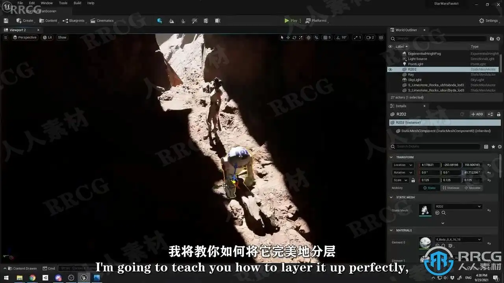Switch to Landscape mode icon
Viewport: 504px width, 283px height.
click(x=171, y=20)
